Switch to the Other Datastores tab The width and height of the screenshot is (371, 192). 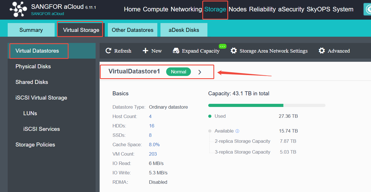132,30
